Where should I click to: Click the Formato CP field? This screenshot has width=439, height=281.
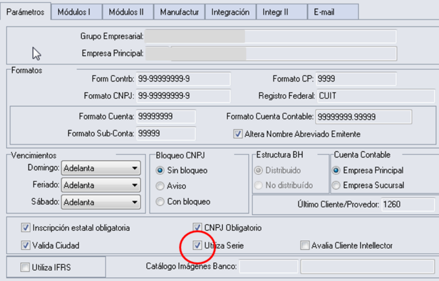[356, 79]
